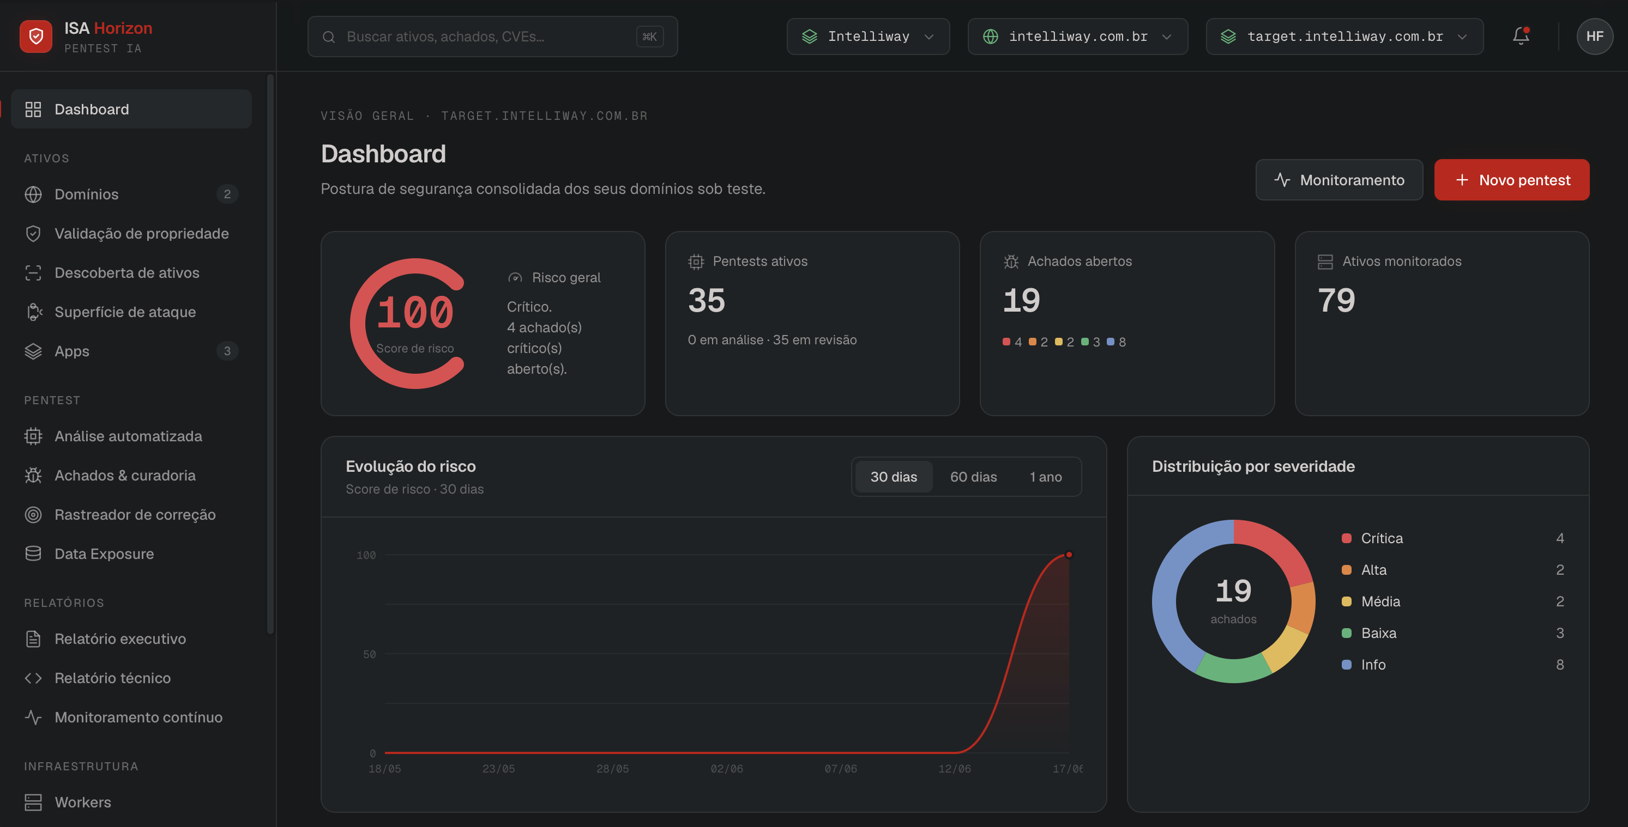
Task: Open Monitoramento contínuo
Action: [x=131, y=717]
